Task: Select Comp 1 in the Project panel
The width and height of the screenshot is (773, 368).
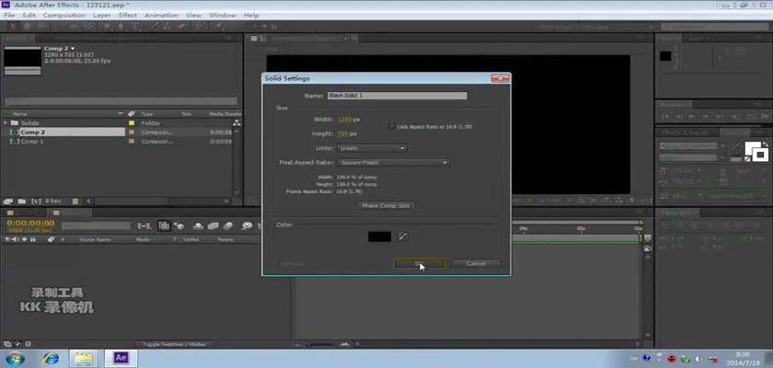Action: click(x=32, y=142)
